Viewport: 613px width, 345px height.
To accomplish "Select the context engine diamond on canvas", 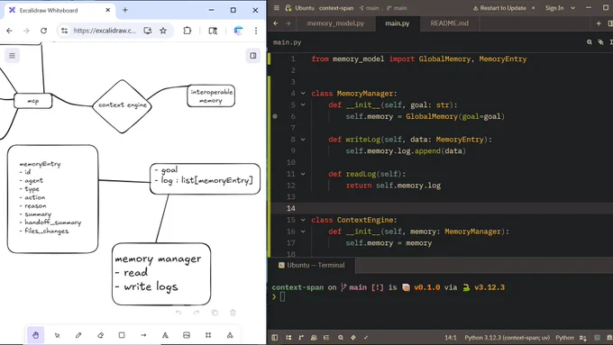I will [123, 106].
